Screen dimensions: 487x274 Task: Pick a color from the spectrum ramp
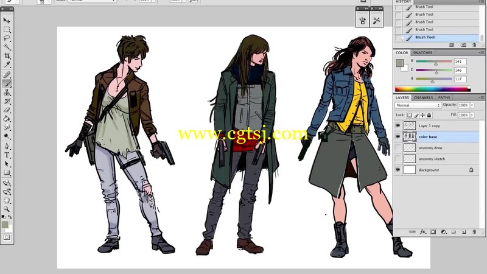(432, 90)
